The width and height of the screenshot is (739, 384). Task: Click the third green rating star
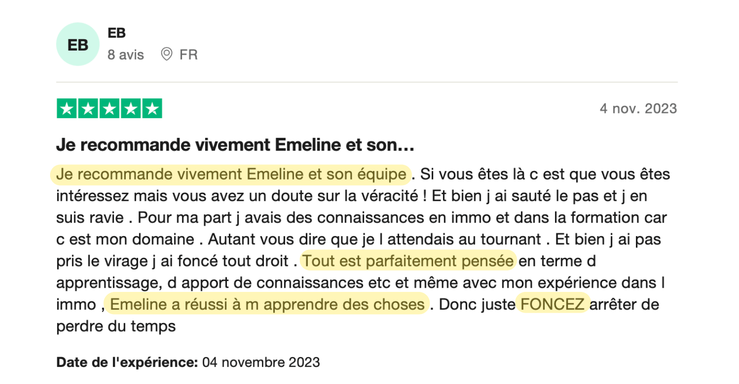pyautogui.click(x=109, y=109)
